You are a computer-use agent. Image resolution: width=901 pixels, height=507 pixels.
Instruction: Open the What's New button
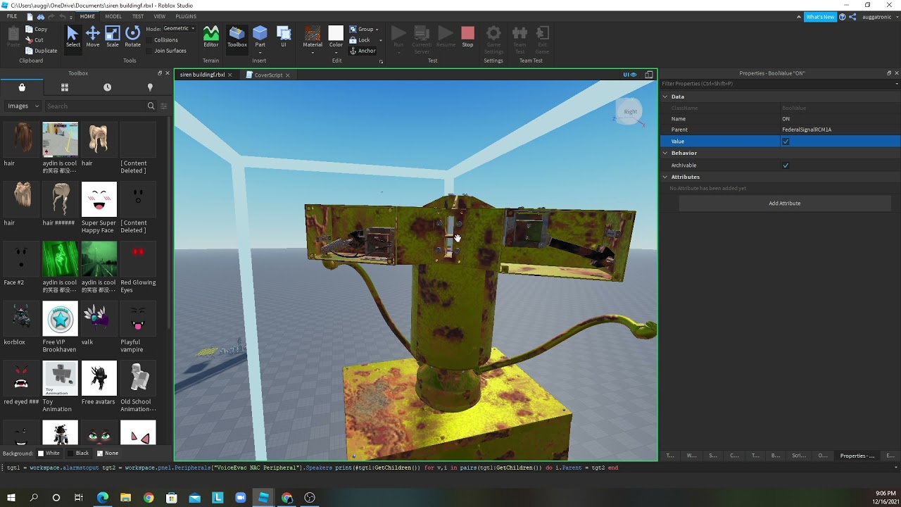(x=820, y=17)
